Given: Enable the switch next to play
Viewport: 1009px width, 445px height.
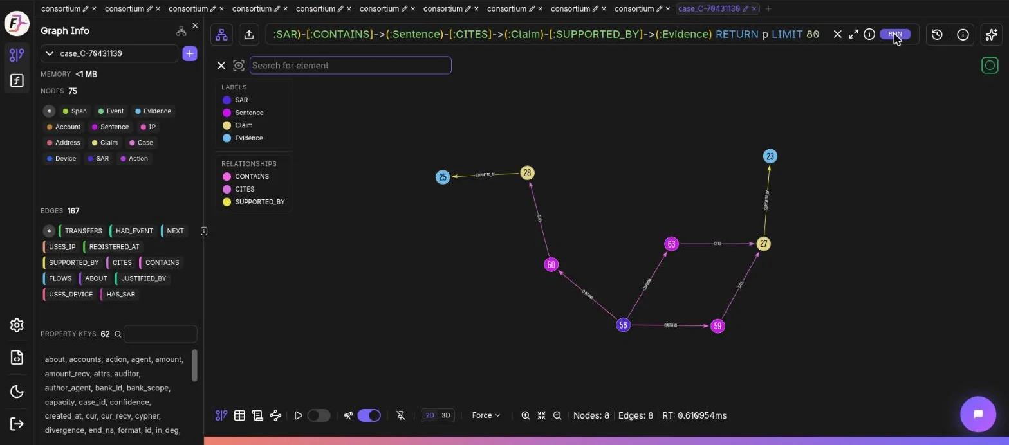Looking at the screenshot, I should [x=319, y=415].
